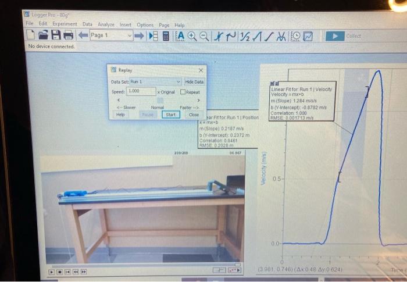Open the Data Set Run 1 dropdown
This screenshot has height=282, width=407.
(x=155, y=81)
